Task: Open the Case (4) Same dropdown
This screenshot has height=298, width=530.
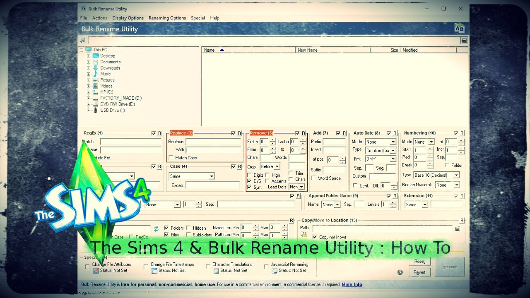Action: coord(192,176)
